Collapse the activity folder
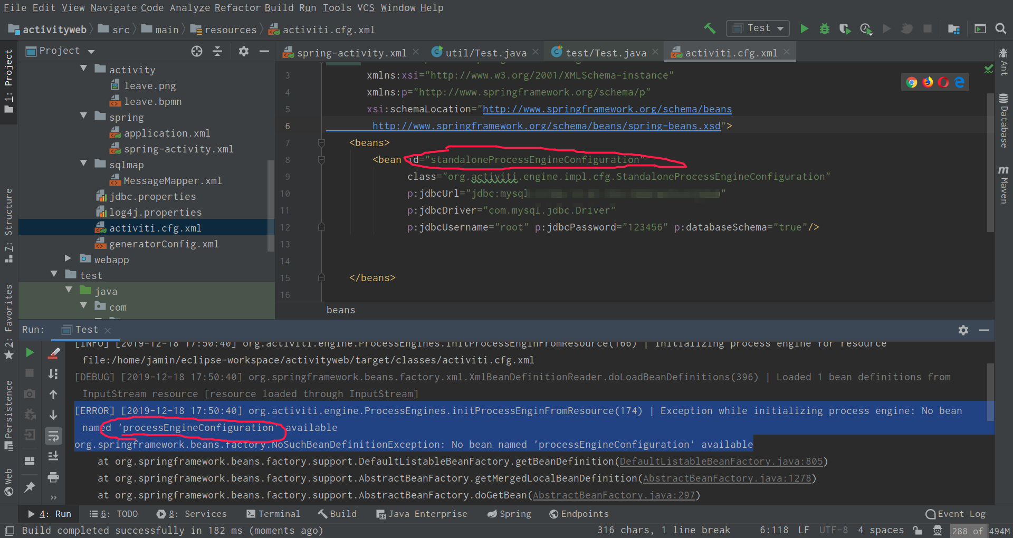The width and height of the screenshot is (1013, 538). click(83, 69)
